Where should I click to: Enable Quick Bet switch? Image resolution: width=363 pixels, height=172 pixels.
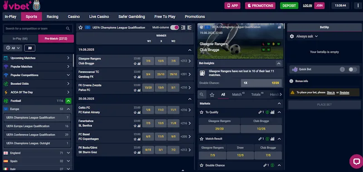tap(353, 69)
